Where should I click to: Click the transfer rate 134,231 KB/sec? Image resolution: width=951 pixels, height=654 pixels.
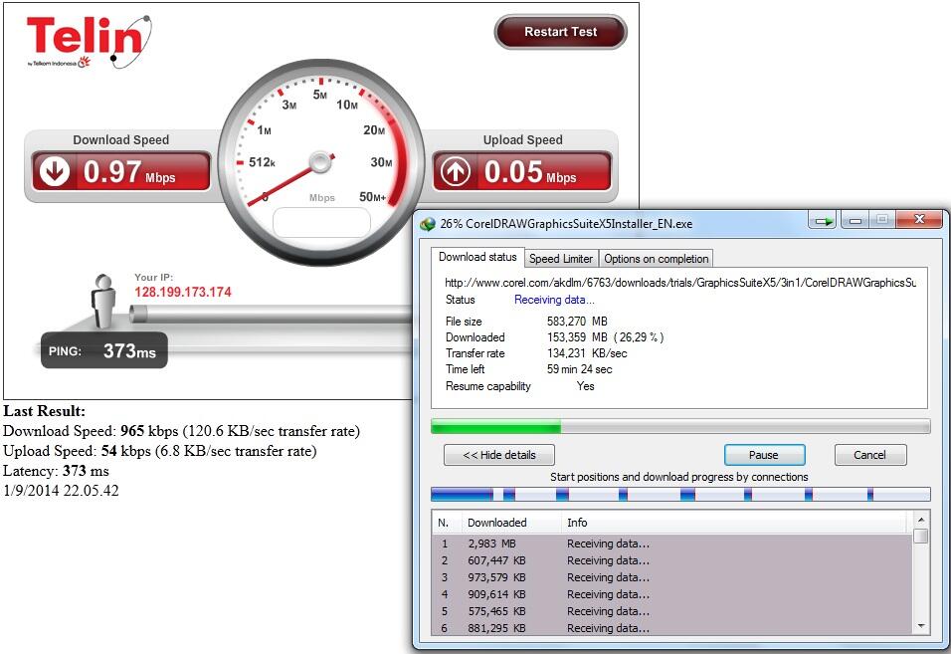click(587, 353)
